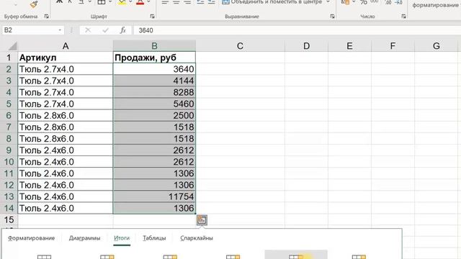The width and height of the screenshot is (461, 259).
Task: Switch to the Итоги tab
Action: click(x=122, y=238)
